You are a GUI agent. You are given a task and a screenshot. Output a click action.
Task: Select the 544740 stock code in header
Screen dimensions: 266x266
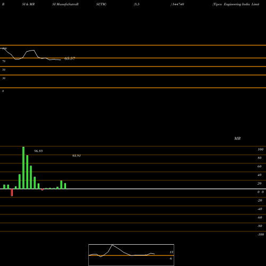click(178, 4)
